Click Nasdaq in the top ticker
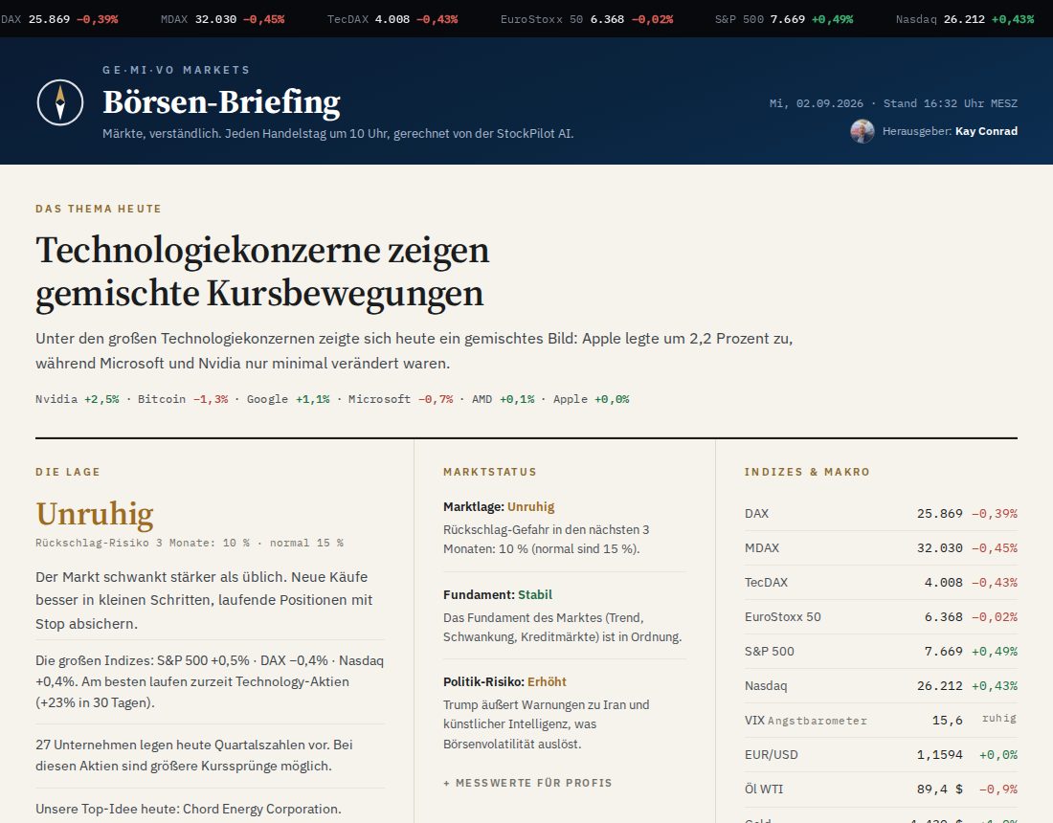Screen dimensions: 1053x823 coord(964,19)
